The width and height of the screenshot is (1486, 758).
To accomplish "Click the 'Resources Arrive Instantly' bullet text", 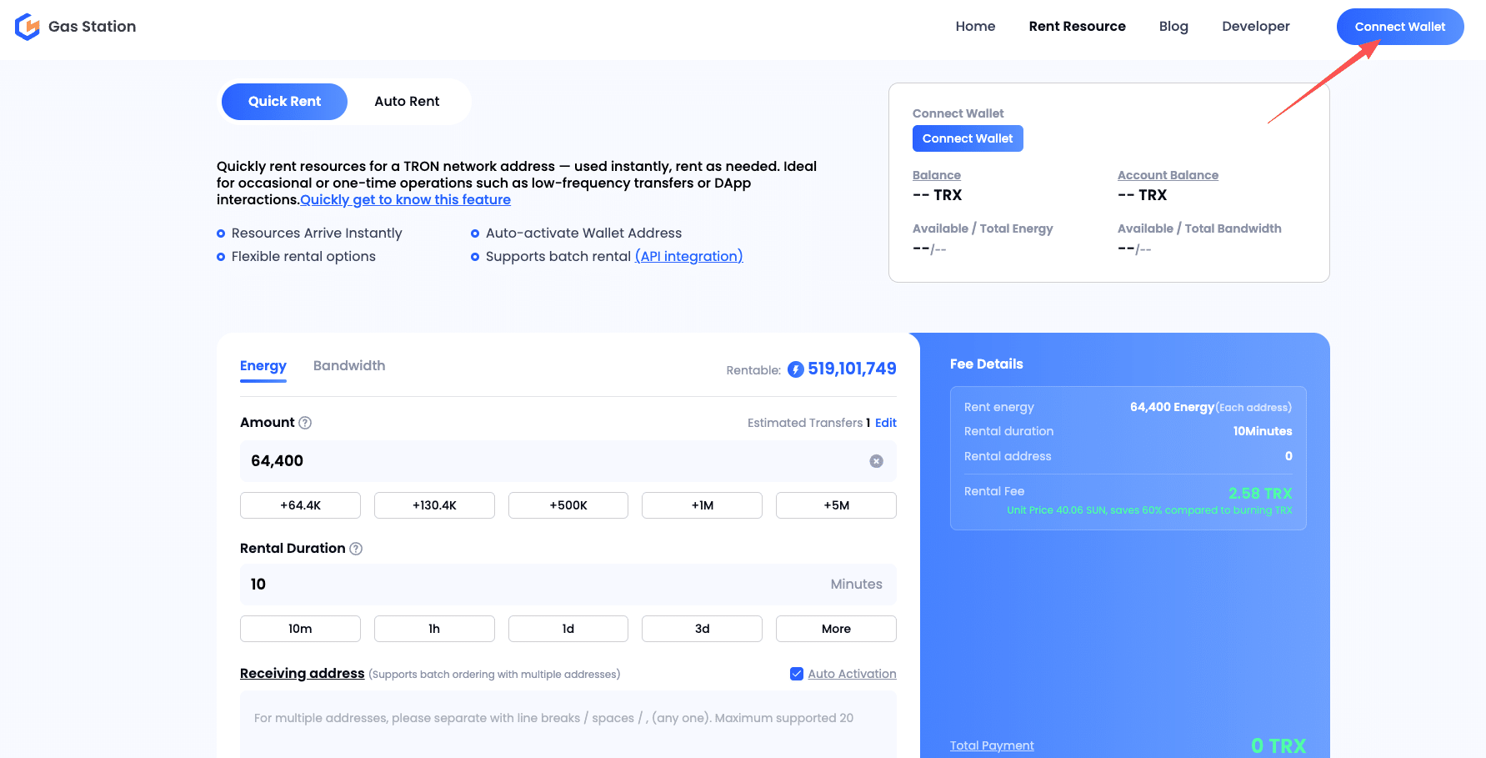I will click(x=317, y=233).
